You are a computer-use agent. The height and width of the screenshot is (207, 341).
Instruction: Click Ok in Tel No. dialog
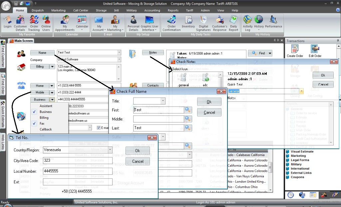[138, 151]
